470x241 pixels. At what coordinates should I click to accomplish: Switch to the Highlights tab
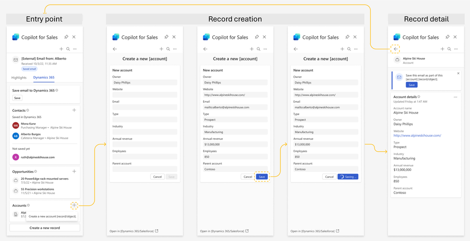pyautogui.click(x=19, y=78)
